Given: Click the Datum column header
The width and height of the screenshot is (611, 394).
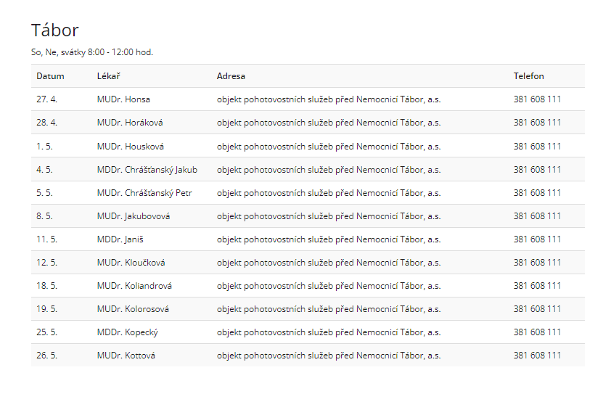Looking at the screenshot, I should tap(50, 76).
